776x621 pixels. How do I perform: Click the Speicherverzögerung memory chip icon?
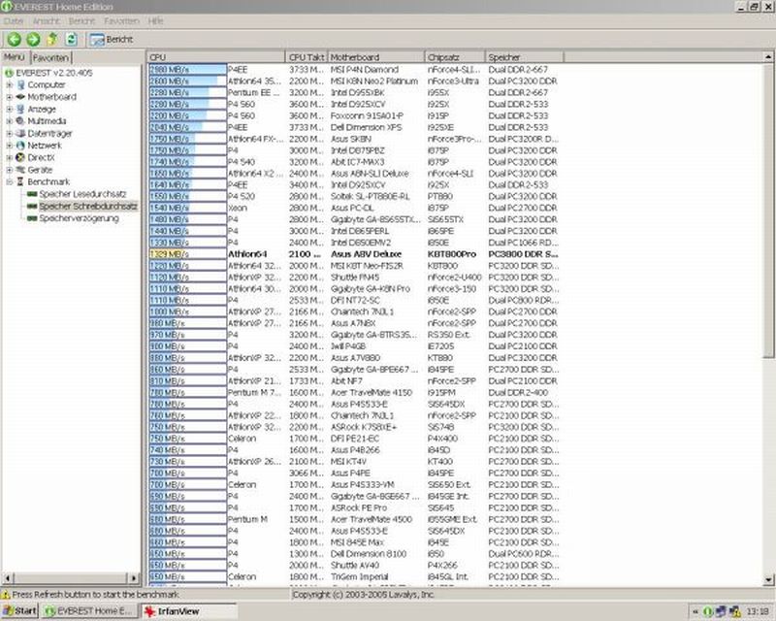pyautogui.click(x=32, y=218)
